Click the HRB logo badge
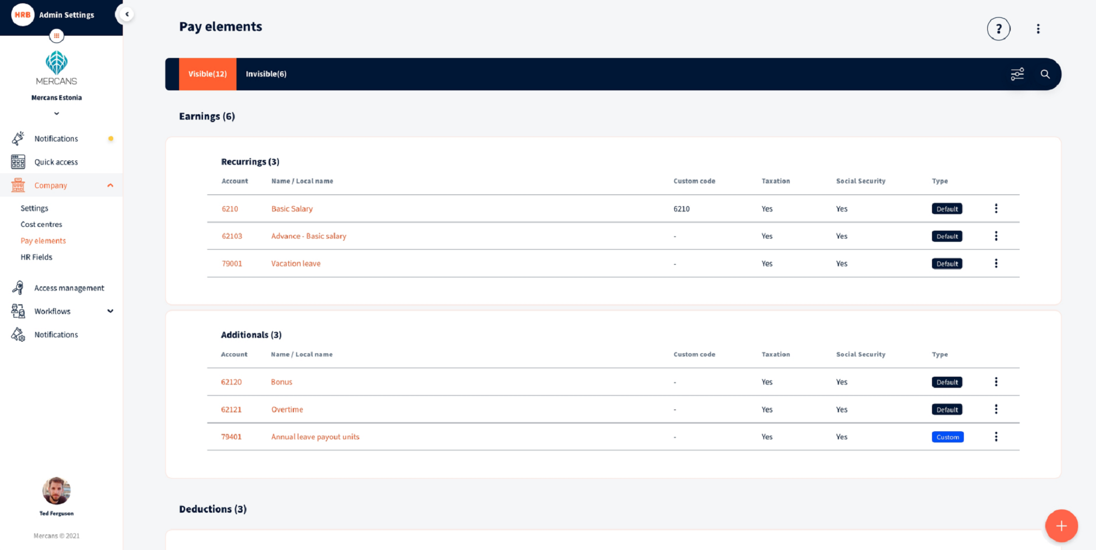This screenshot has width=1096, height=550. pyautogui.click(x=22, y=14)
